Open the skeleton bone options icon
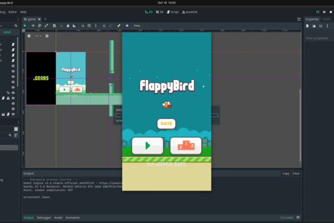The image size is (334, 223). 119,26
